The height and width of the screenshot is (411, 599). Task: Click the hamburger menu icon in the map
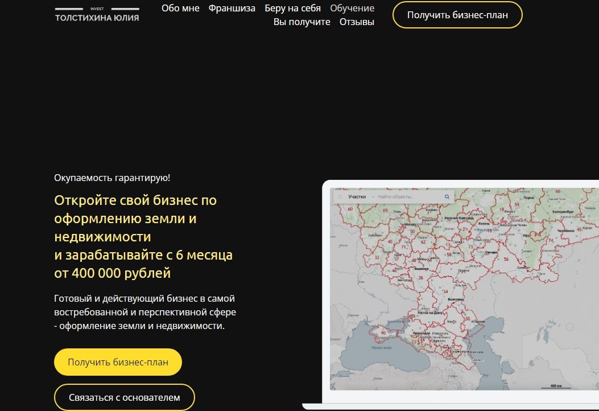(340, 197)
